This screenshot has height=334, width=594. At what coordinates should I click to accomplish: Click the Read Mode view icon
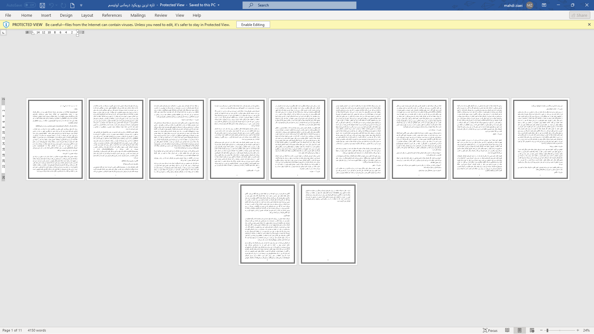(x=507, y=330)
